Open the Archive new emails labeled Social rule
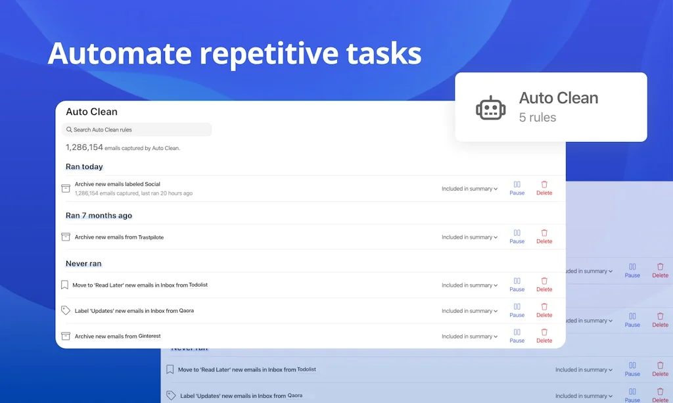This screenshot has height=403, width=673. click(x=118, y=185)
